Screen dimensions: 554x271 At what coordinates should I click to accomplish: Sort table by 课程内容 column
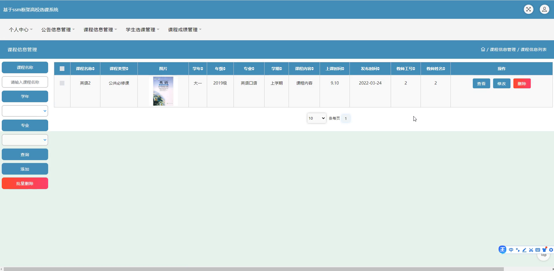pos(304,69)
